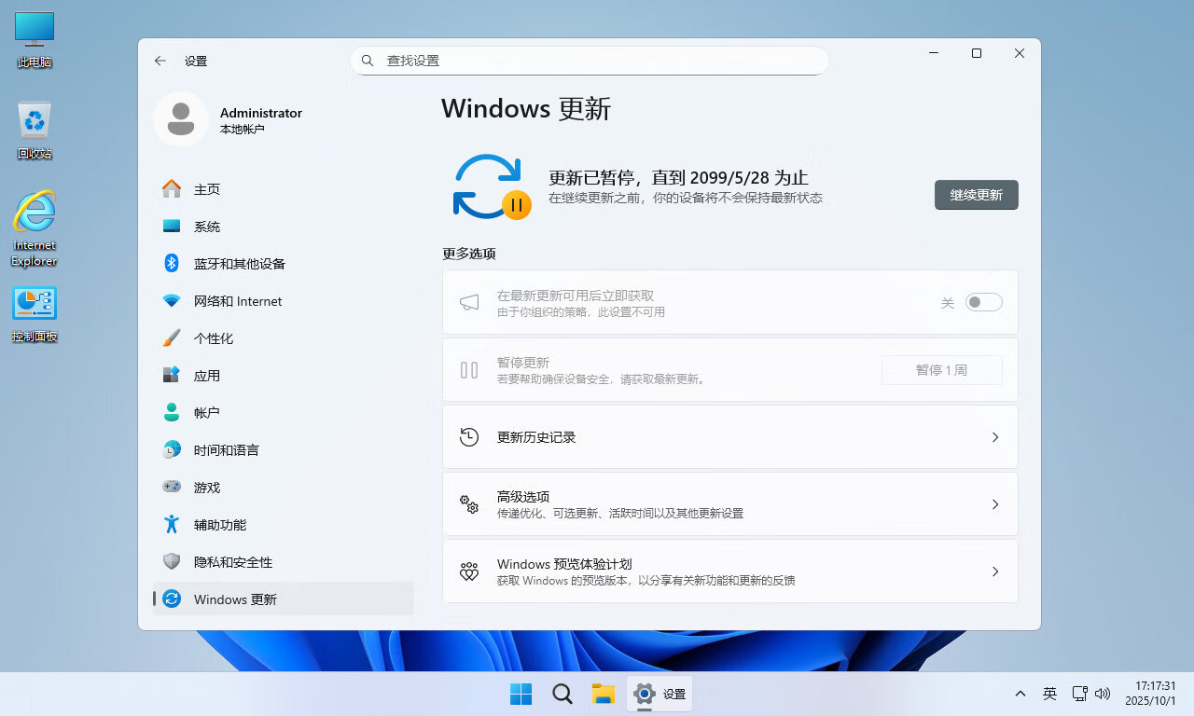Open 辅助功能 via the accessibility icon
Screen dimensions: 1194x716
(172, 524)
